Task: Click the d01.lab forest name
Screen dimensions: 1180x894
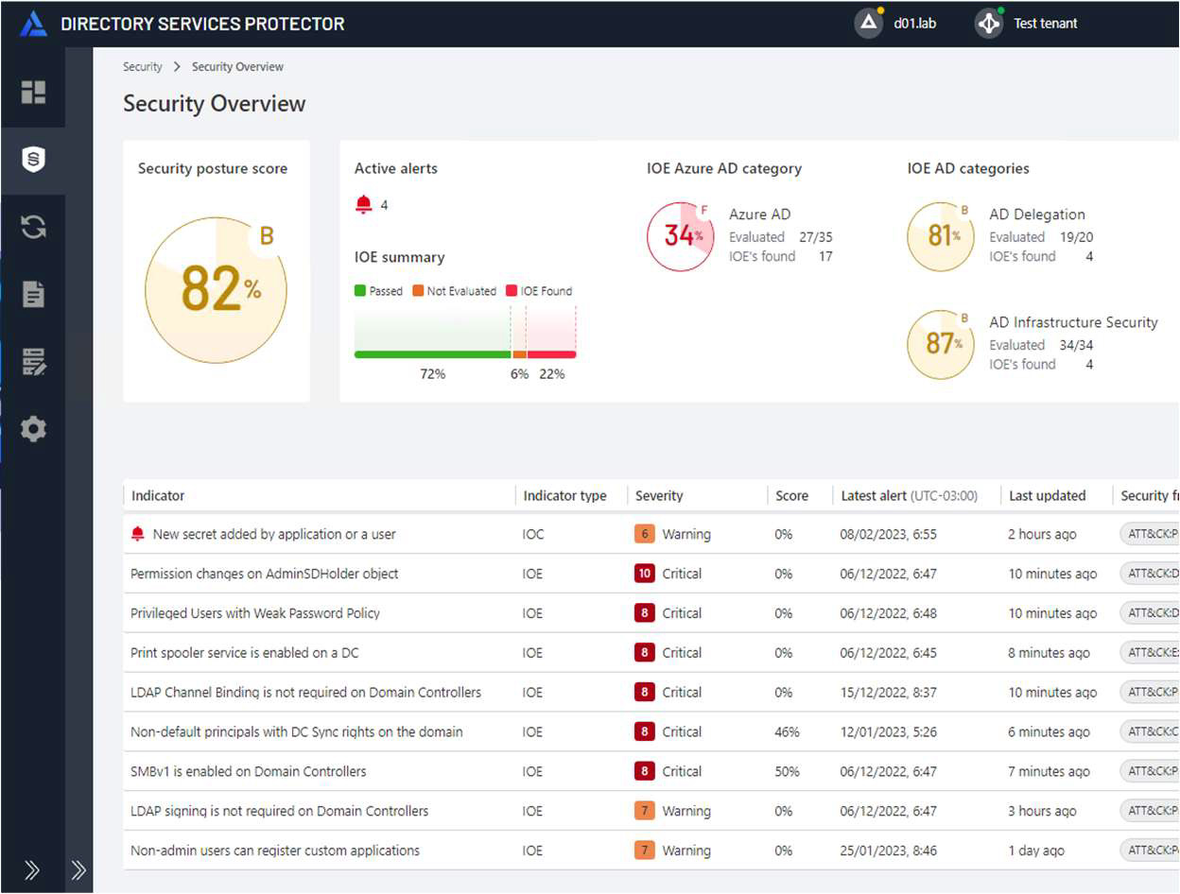Action: click(x=914, y=24)
